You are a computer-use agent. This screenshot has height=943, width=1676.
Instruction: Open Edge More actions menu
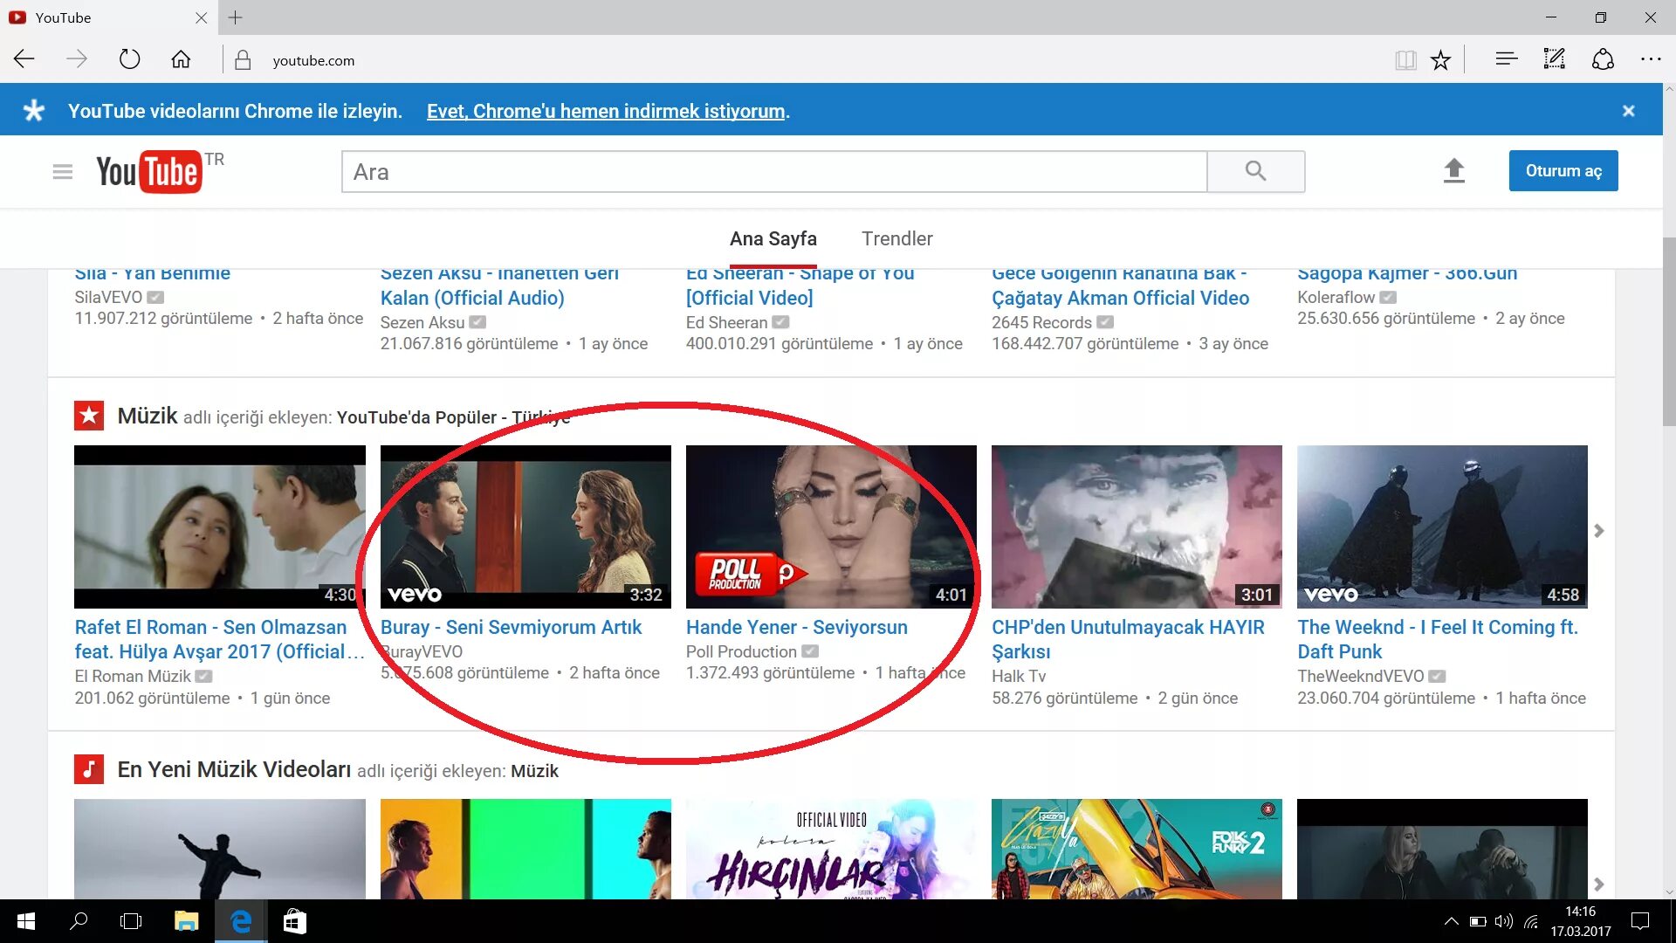point(1651,59)
